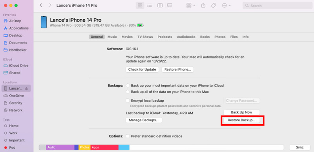Viewport: 314px width, 152px height.
Task: Click the Photos segment of storage bar
Action: tap(84, 147)
